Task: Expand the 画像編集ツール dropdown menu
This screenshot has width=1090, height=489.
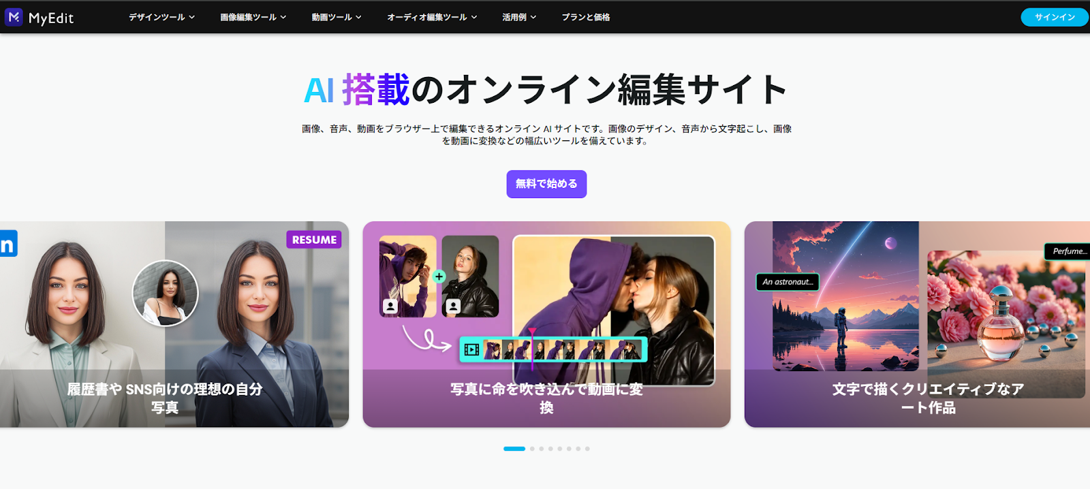Action: tap(253, 17)
